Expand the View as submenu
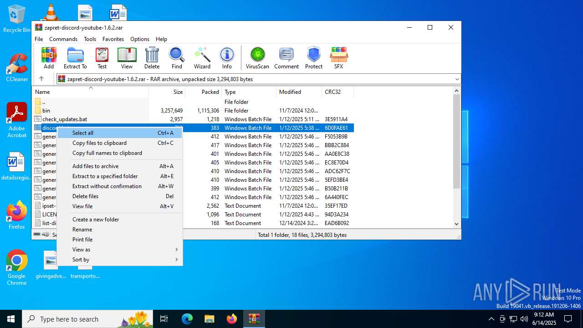583x328 pixels. pyautogui.click(x=120, y=249)
